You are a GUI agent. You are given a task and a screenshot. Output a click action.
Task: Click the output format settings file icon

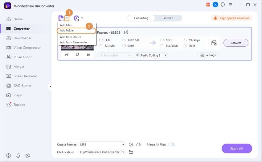[214, 43]
